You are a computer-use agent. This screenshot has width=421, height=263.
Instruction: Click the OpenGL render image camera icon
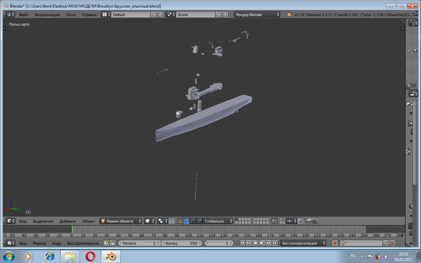click(309, 221)
